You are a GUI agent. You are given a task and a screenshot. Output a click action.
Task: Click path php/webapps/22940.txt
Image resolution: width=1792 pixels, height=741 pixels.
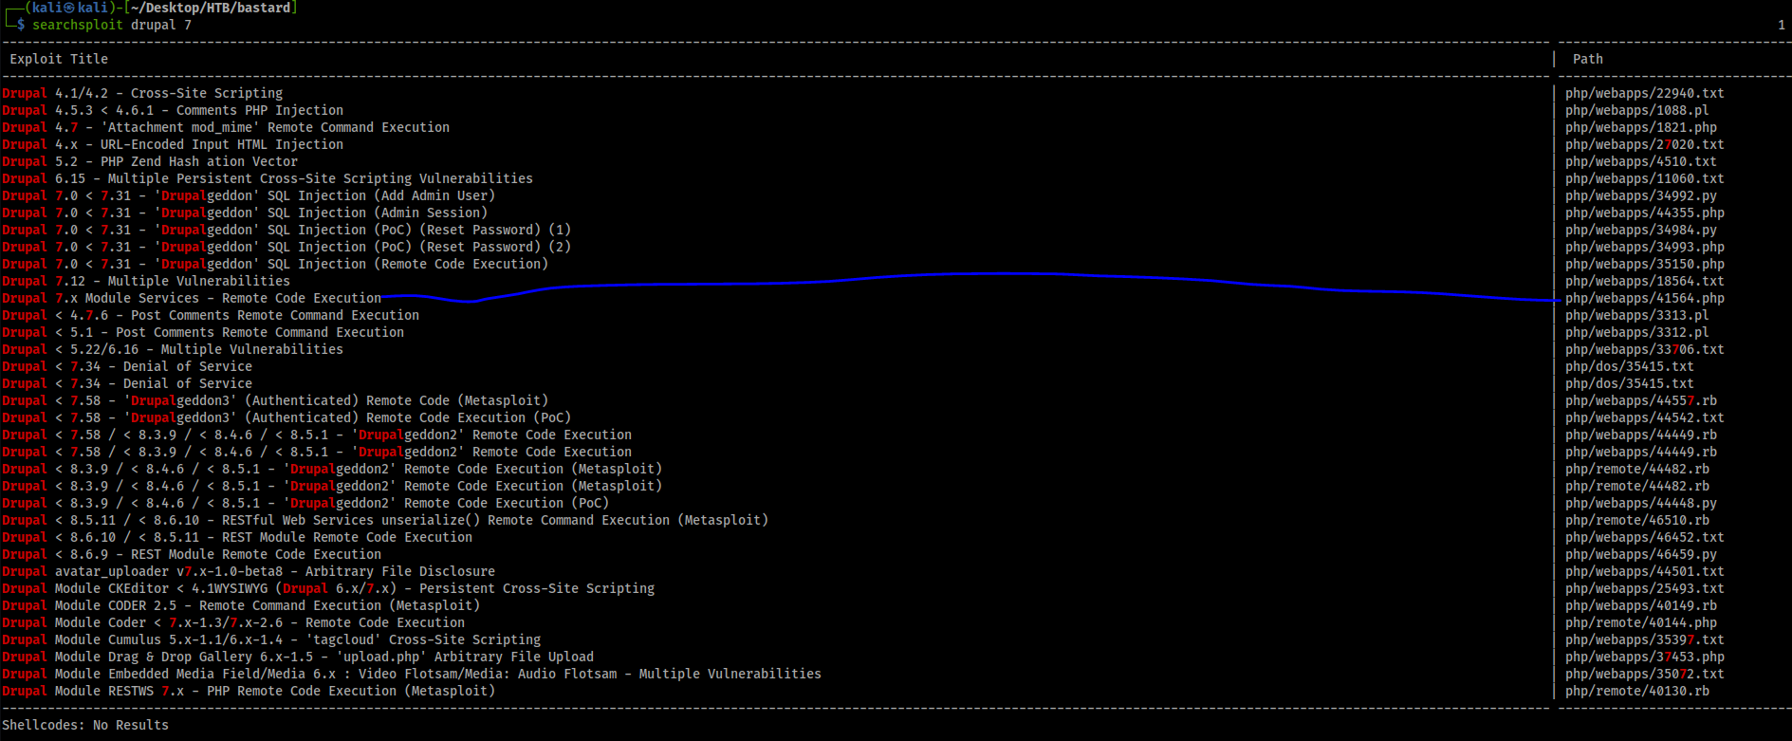(x=1645, y=93)
